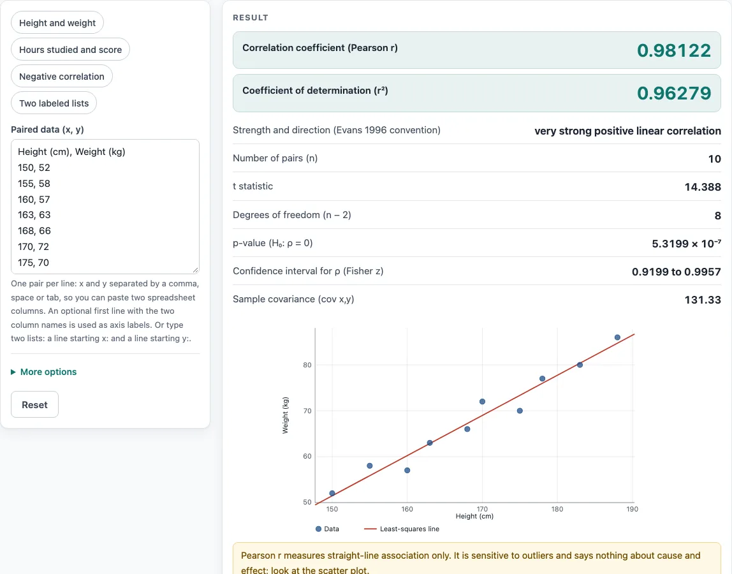Click the '175, 70' data line

(x=34, y=263)
